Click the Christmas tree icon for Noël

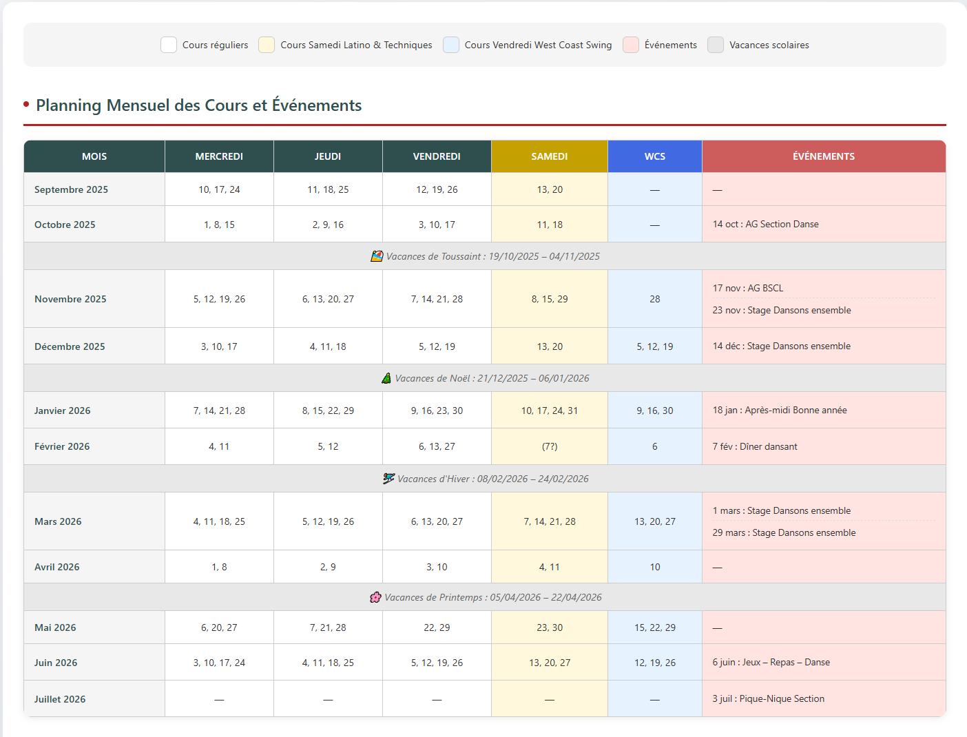(386, 378)
